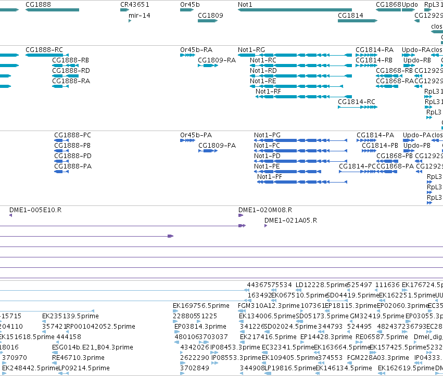
Task: Click transcript CG1888-RD
Action: click(x=65, y=76)
